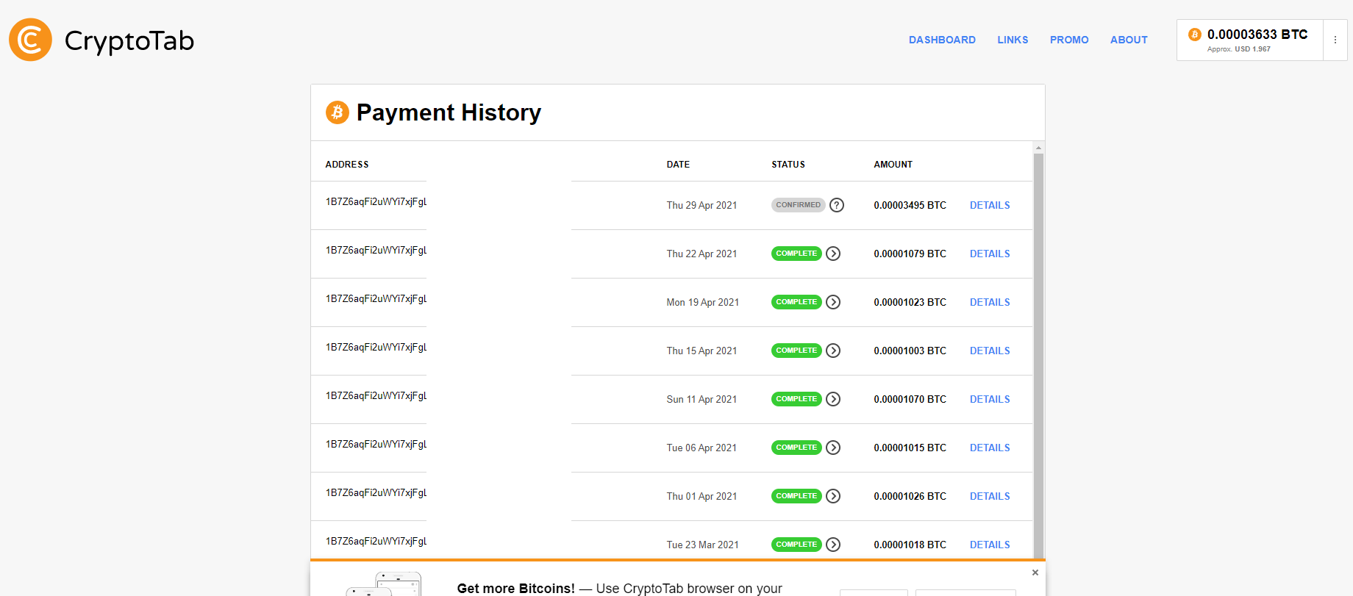Image resolution: width=1353 pixels, height=596 pixels.
Task: Open arrow icon for 01 Apr 2021 payment
Action: coord(833,496)
